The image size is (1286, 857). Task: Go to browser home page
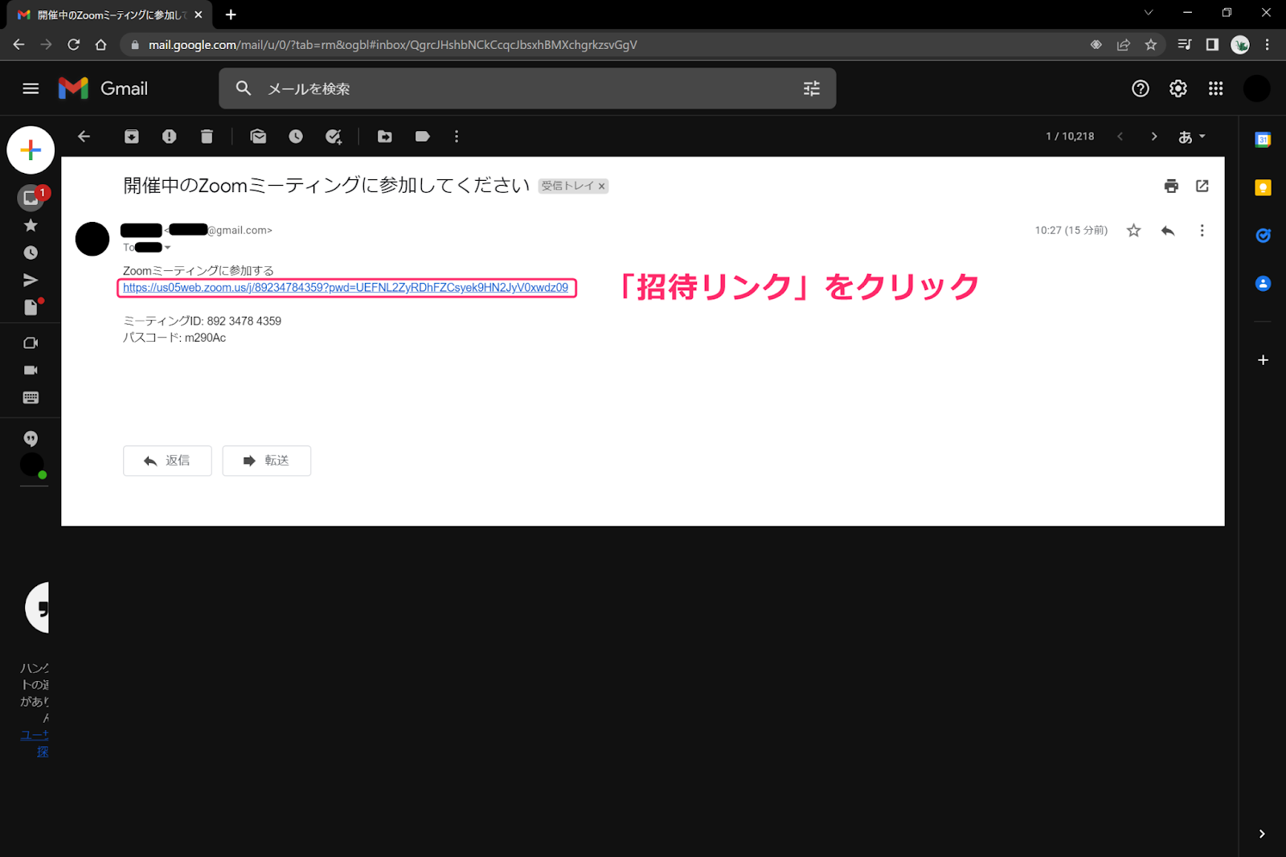[x=100, y=45]
